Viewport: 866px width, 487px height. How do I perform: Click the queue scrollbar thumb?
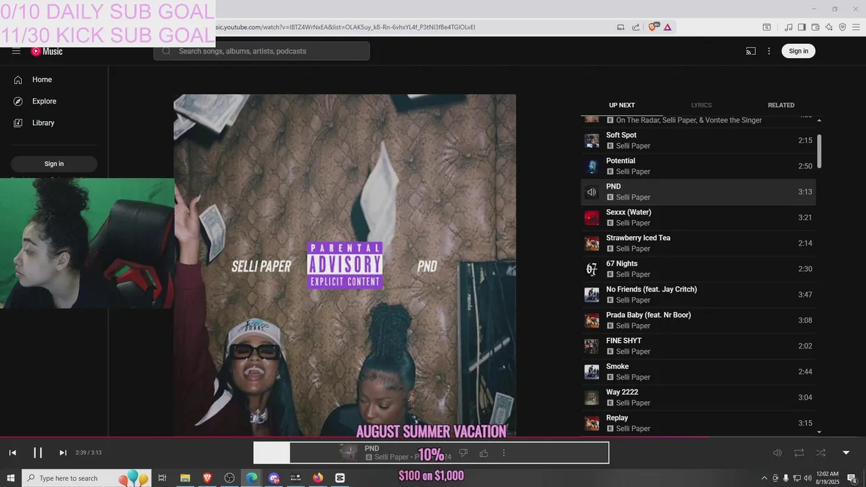click(x=819, y=151)
